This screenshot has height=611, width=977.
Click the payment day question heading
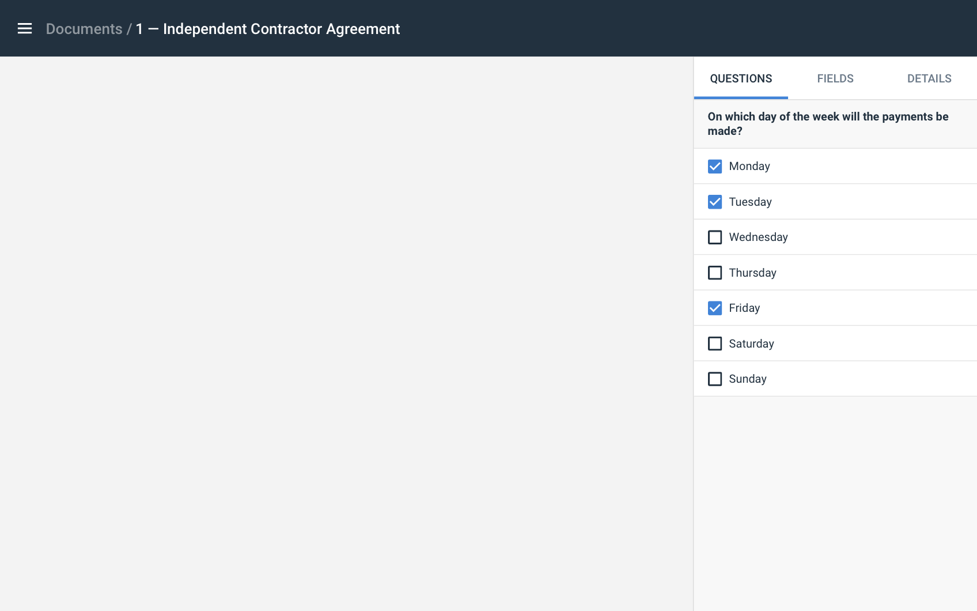click(827, 124)
